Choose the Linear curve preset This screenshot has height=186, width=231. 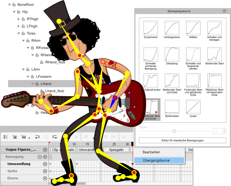[193, 107]
